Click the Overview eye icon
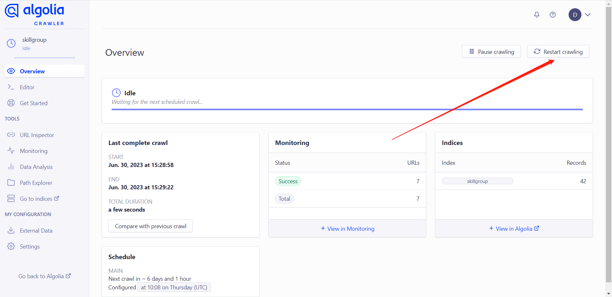Viewport: 612px width, 297px height. (x=11, y=71)
